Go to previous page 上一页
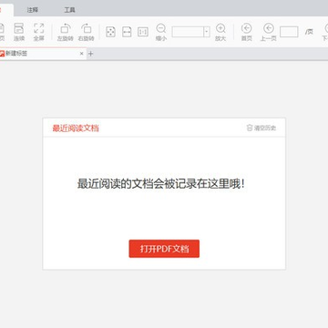The width and height of the screenshot is (328, 328). coord(269,32)
